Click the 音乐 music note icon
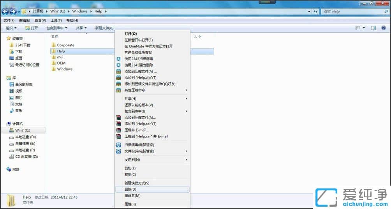 [x=11, y=111]
